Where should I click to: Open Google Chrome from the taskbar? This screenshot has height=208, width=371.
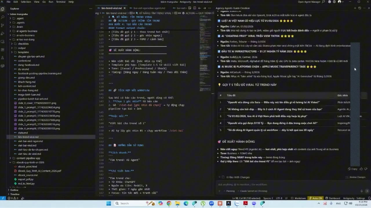[x=169, y=203]
